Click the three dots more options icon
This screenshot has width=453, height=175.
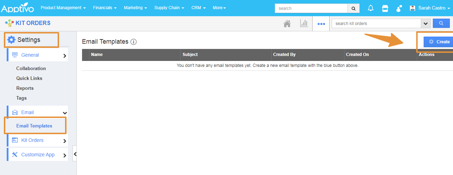[321, 24]
